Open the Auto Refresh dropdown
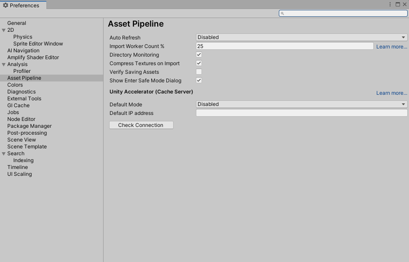This screenshot has height=262, width=409. (x=301, y=37)
